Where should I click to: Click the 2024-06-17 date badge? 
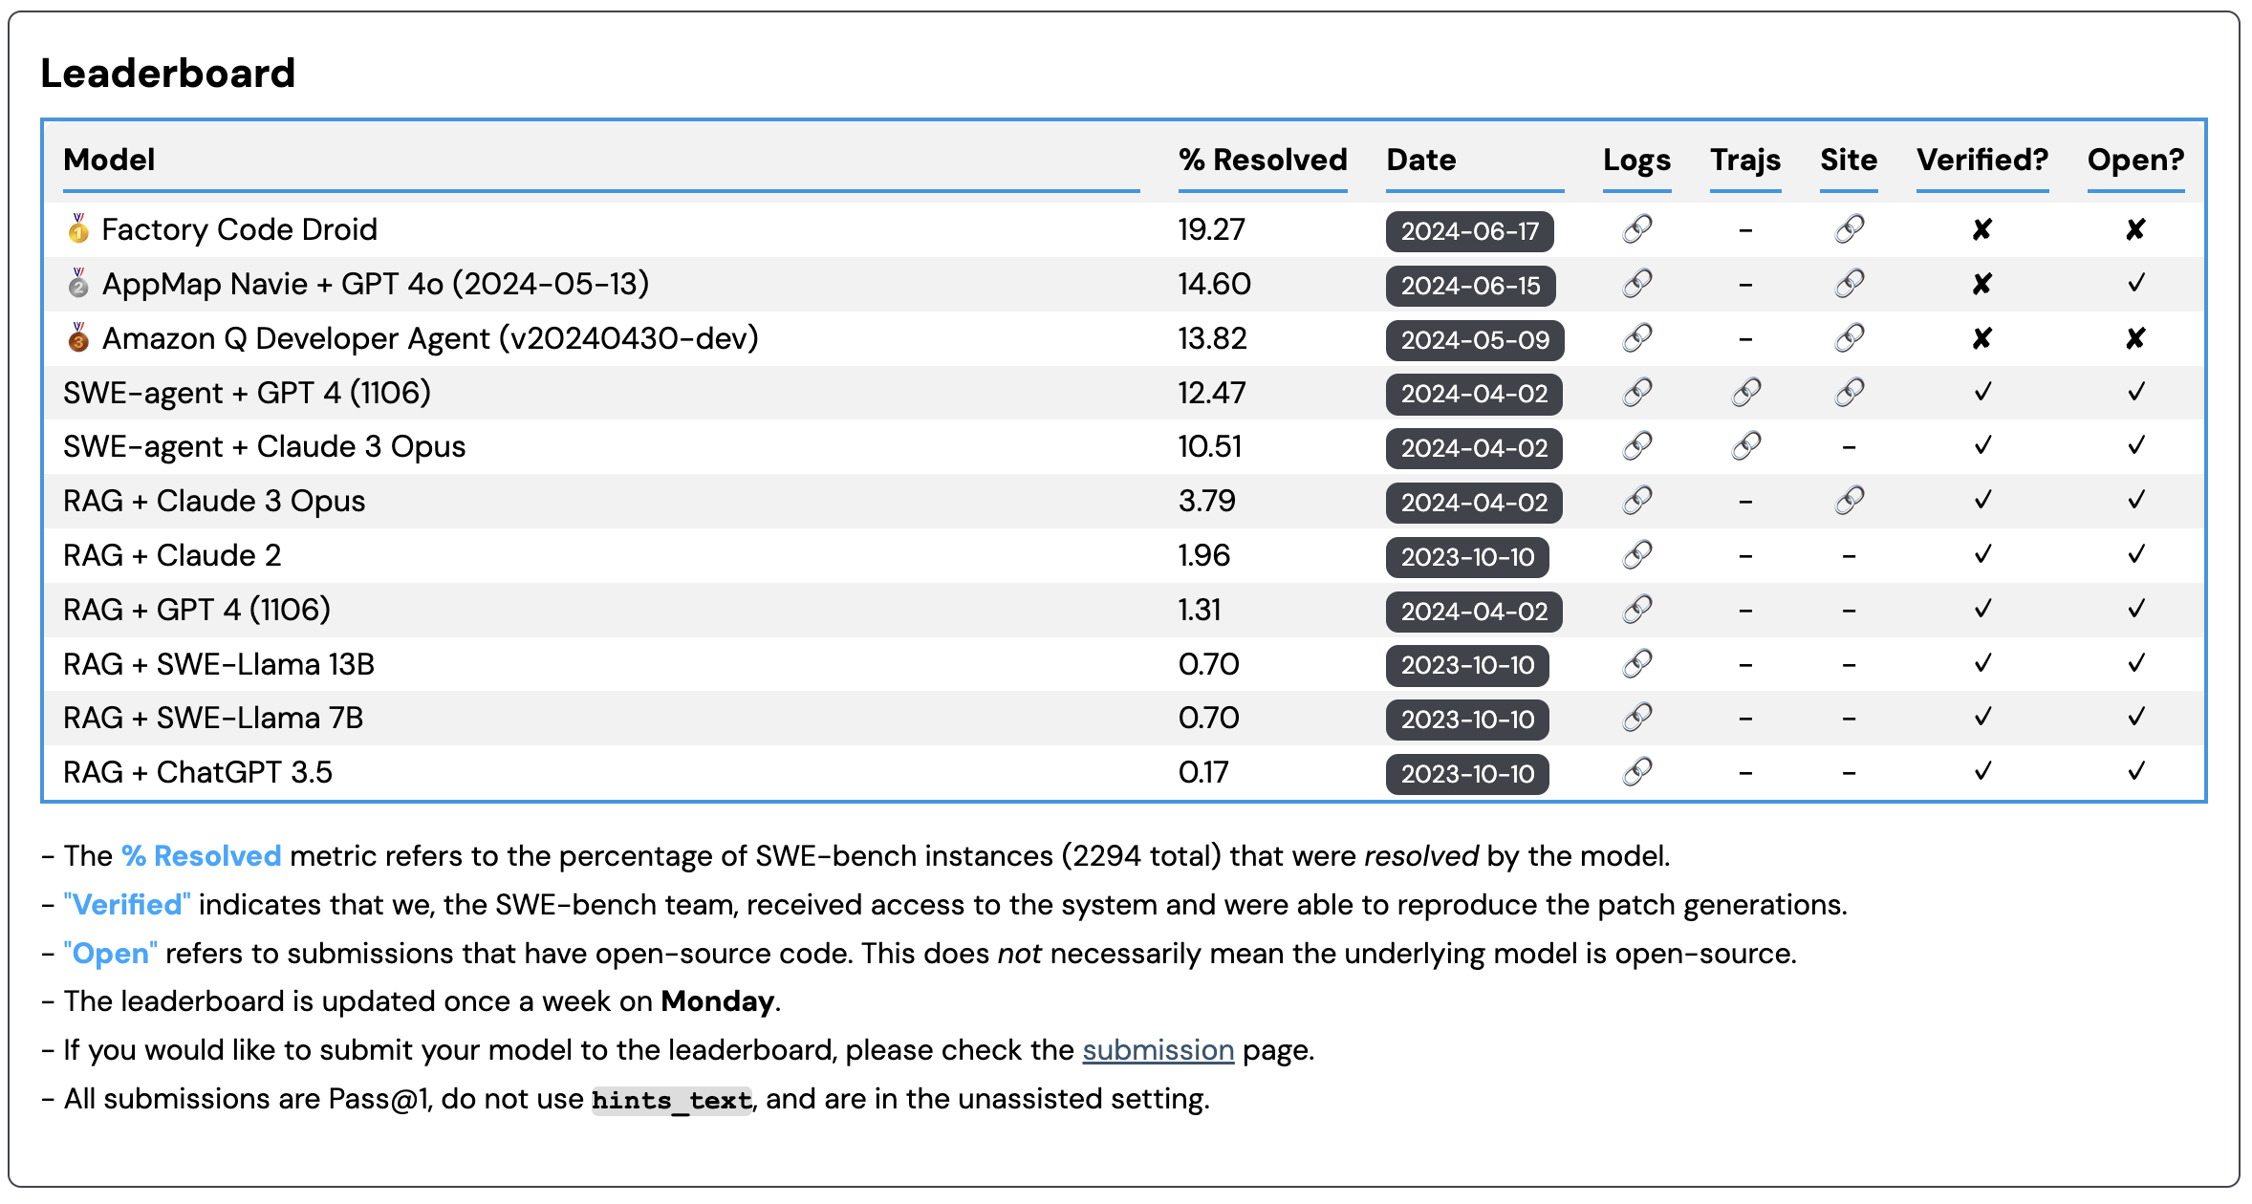coord(1469,231)
